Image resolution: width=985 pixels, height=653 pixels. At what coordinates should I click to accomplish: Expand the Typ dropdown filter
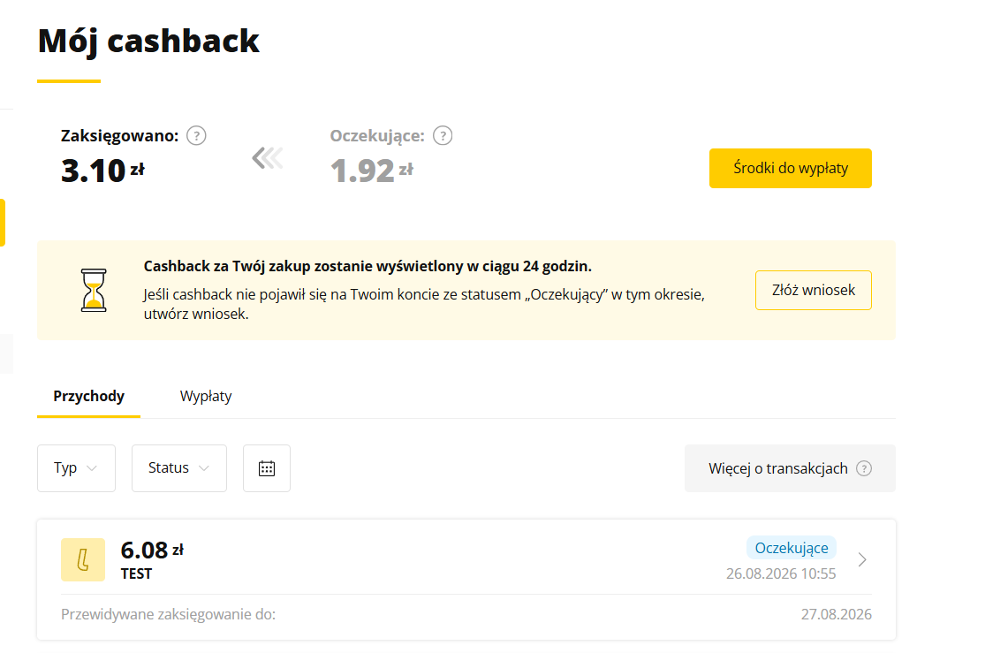(x=76, y=468)
